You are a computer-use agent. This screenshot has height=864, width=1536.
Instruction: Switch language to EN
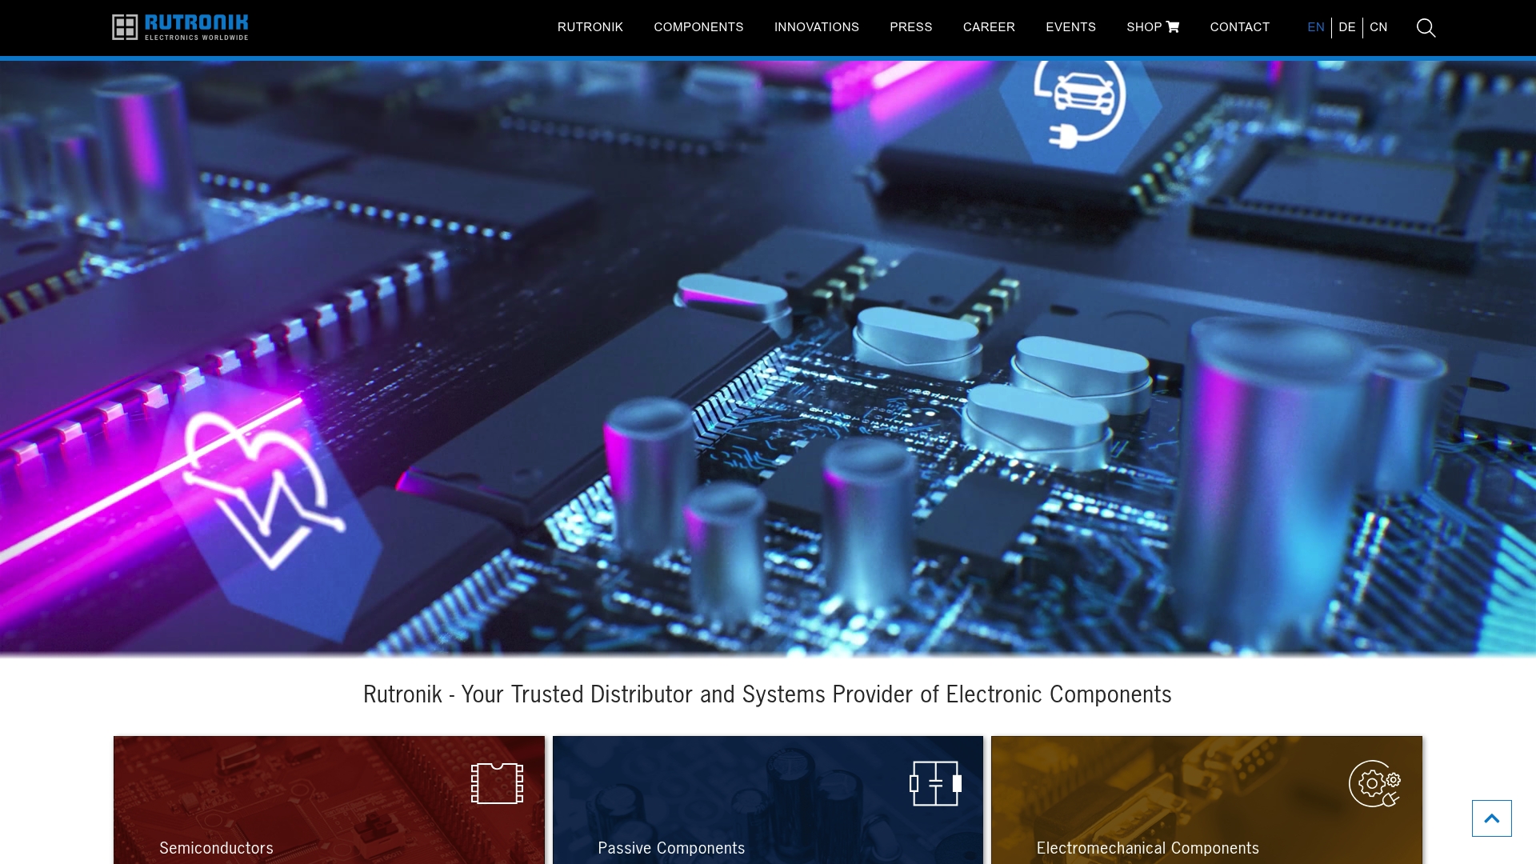pos(1316,27)
